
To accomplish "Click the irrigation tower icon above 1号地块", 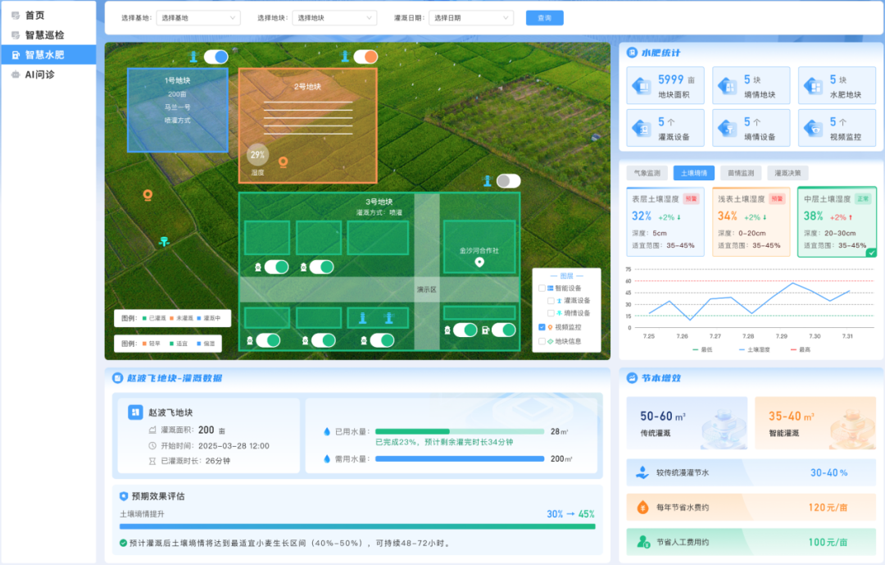I will (193, 57).
